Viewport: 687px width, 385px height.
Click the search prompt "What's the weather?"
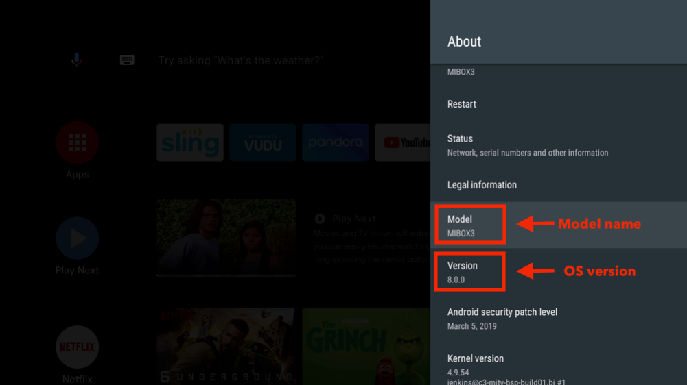(x=240, y=60)
